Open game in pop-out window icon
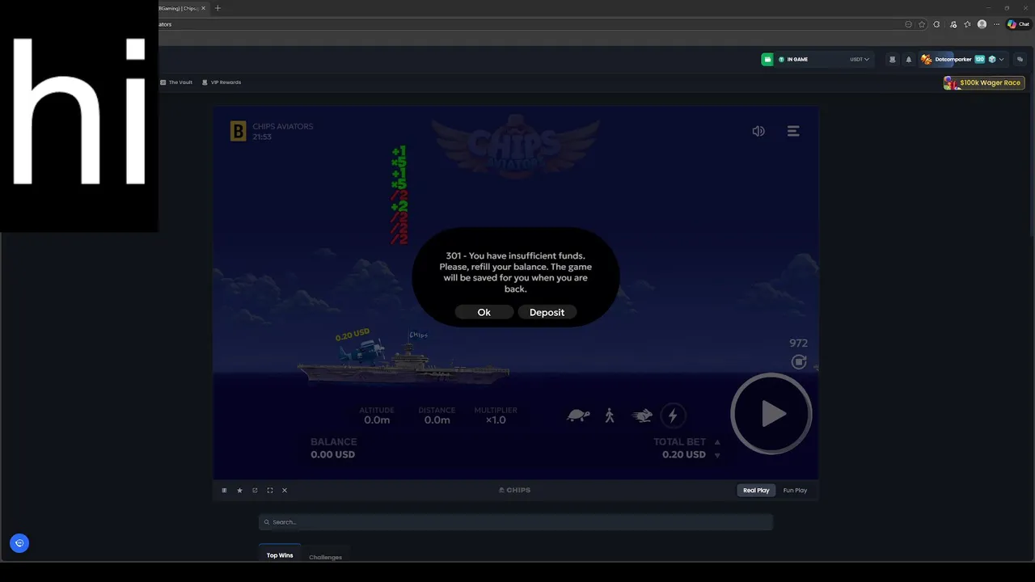This screenshot has height=582, width=1035. (255, 490)
